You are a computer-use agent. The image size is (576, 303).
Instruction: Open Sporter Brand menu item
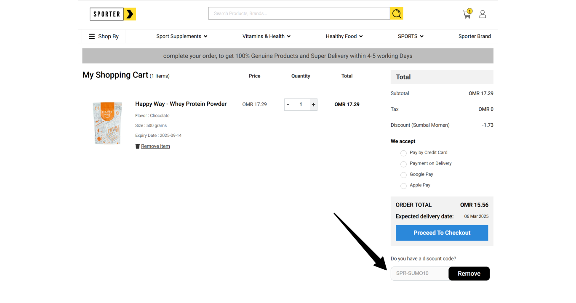475,36
